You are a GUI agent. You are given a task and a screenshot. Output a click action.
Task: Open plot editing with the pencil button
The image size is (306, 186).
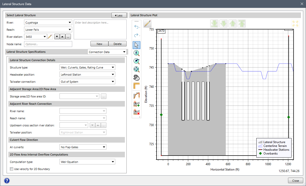tap(147, 24)
